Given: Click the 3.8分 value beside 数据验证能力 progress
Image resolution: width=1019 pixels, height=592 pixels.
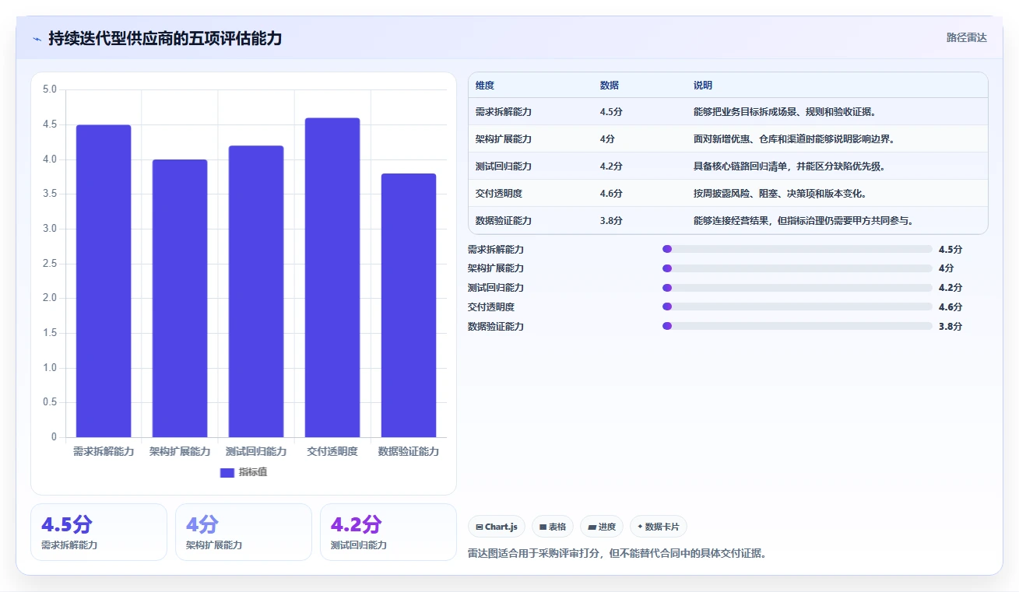Looking at the screenshot, I should [950, 327].
